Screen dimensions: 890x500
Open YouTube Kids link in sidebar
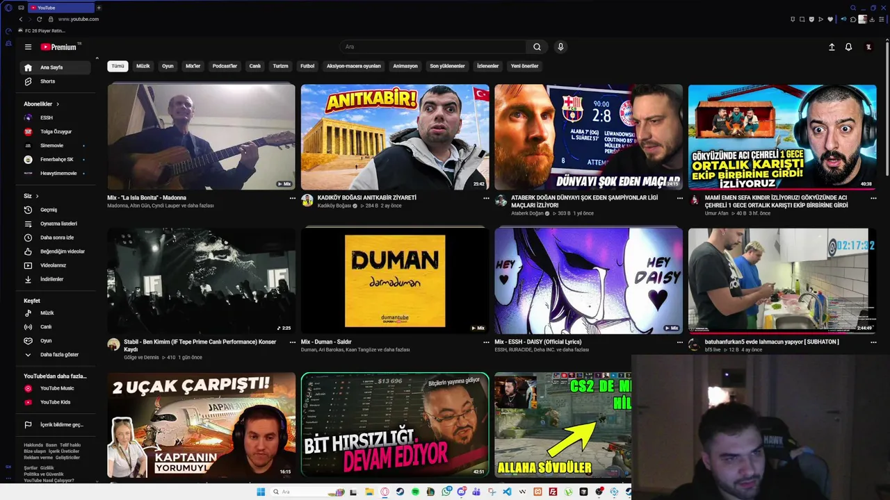click(x=56, y=402)
